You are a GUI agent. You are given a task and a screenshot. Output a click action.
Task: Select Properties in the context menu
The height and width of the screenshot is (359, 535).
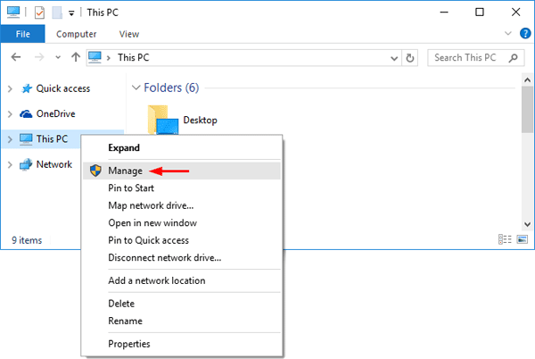[x=129, y=344]
